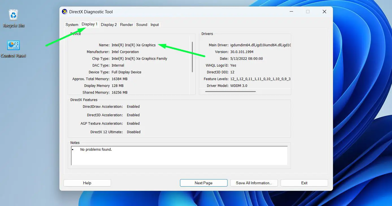
Task: Open the Input tab
Action: 155,25
